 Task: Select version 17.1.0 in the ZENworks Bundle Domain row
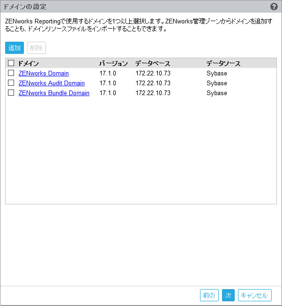108,93
